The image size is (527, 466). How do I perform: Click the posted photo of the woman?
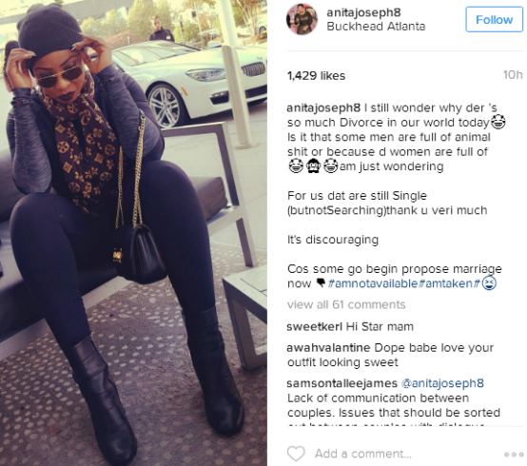tap(133, 233)
